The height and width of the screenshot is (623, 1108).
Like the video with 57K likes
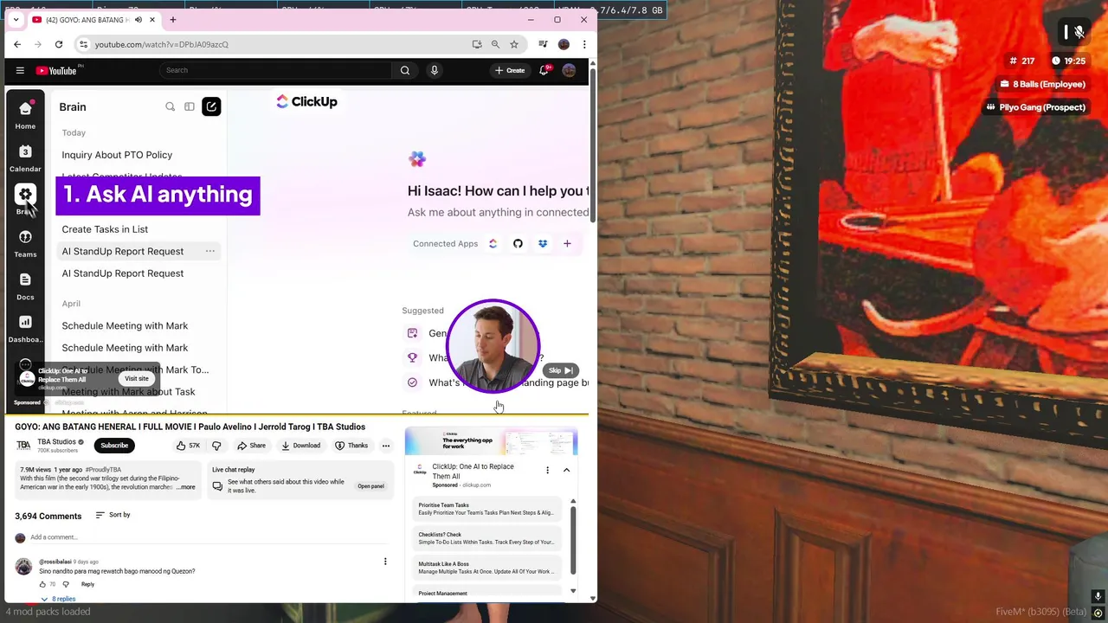tap(188, 446)
